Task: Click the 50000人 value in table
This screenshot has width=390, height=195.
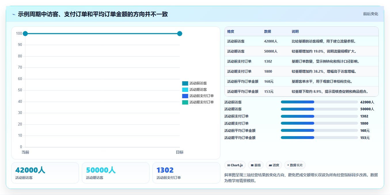Action: [271, 51]
